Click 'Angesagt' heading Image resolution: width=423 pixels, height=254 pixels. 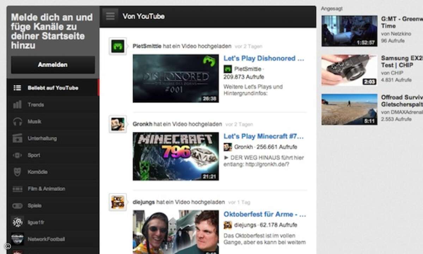332,8
